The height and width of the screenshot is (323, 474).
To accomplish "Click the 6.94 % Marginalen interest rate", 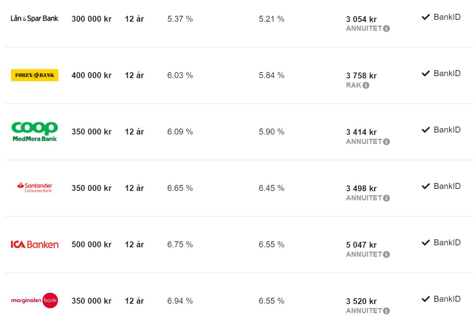I will (180, 301).
